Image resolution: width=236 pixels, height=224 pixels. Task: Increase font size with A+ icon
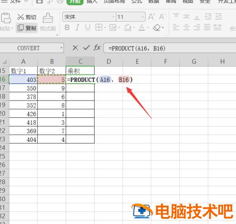tap(151, 17)
